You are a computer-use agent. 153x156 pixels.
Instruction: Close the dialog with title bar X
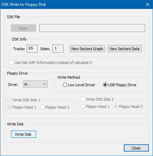click(x=148, y=4)
